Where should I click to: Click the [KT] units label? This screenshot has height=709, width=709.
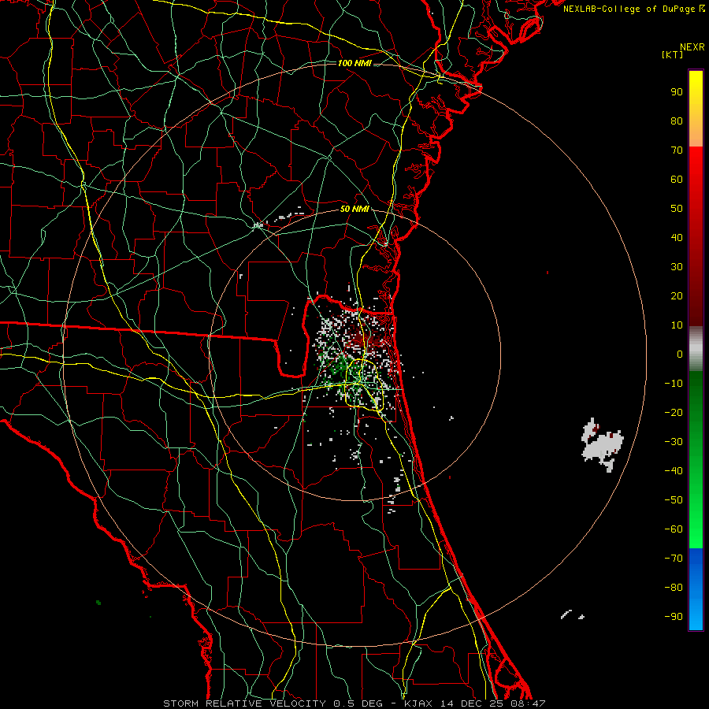click(x=673, y=54)
